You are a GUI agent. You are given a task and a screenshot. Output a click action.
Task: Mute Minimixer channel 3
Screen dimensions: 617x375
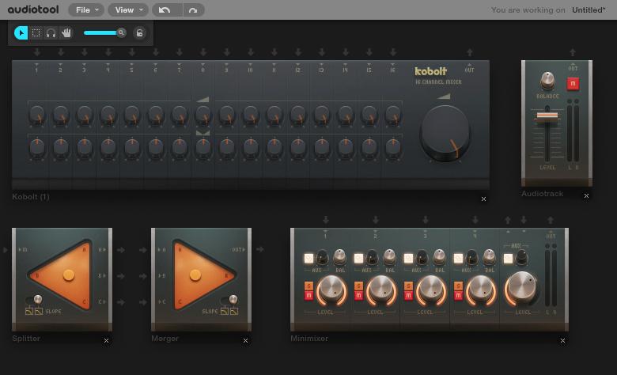pyautogui.click(x=408, y=295)
